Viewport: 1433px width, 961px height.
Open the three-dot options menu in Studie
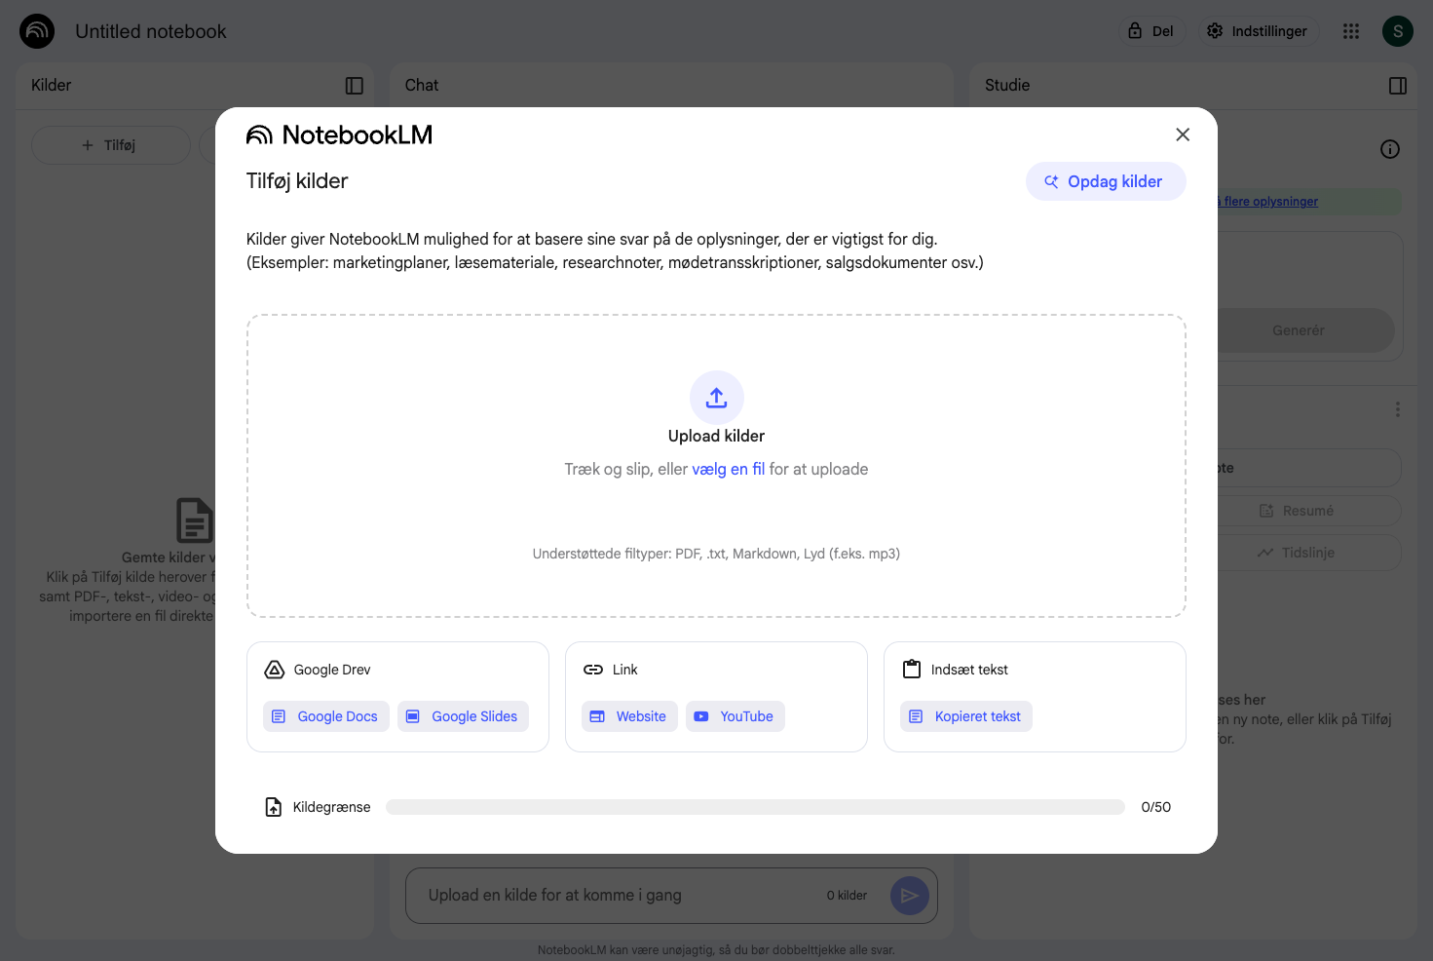1397,408
